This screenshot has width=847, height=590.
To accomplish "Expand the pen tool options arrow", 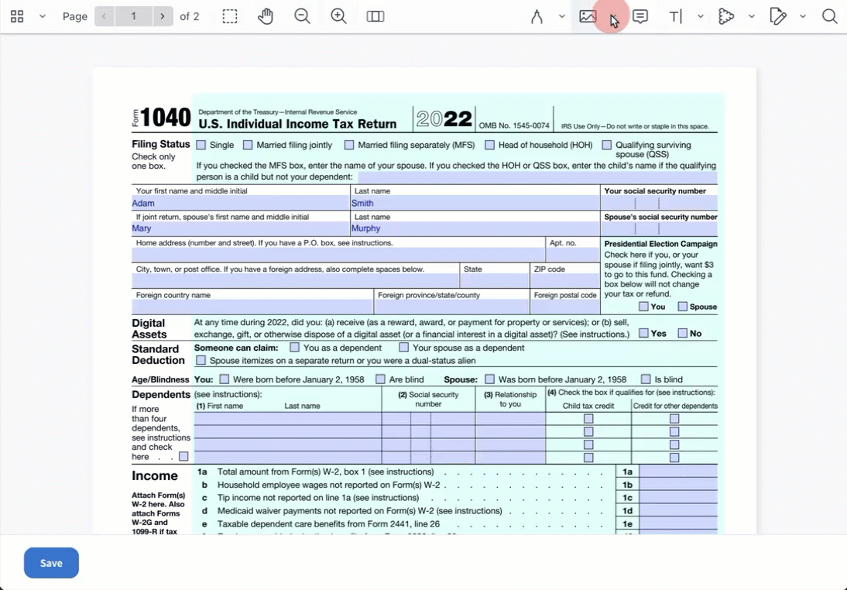I will pyautogui.click(x=562, y=16).
